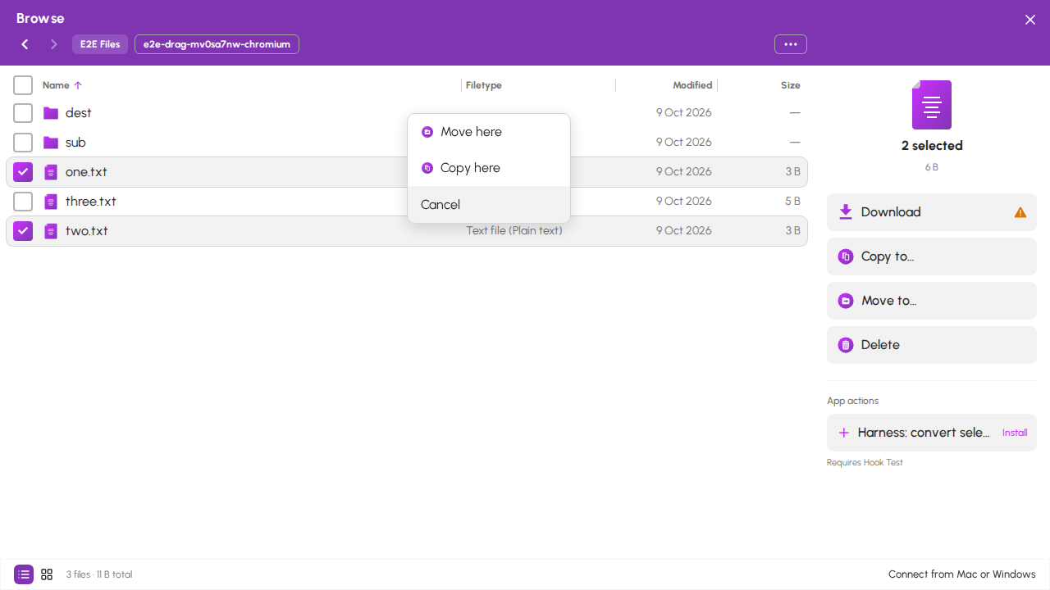Image resolution: width=1050 pixels, height=590 pixels.
Task: Switch to grid view
Action: (47, 574)
